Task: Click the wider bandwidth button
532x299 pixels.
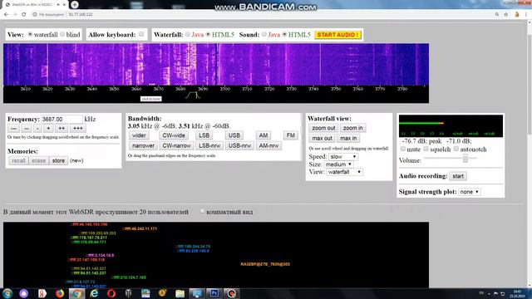Action: point(139,135)
